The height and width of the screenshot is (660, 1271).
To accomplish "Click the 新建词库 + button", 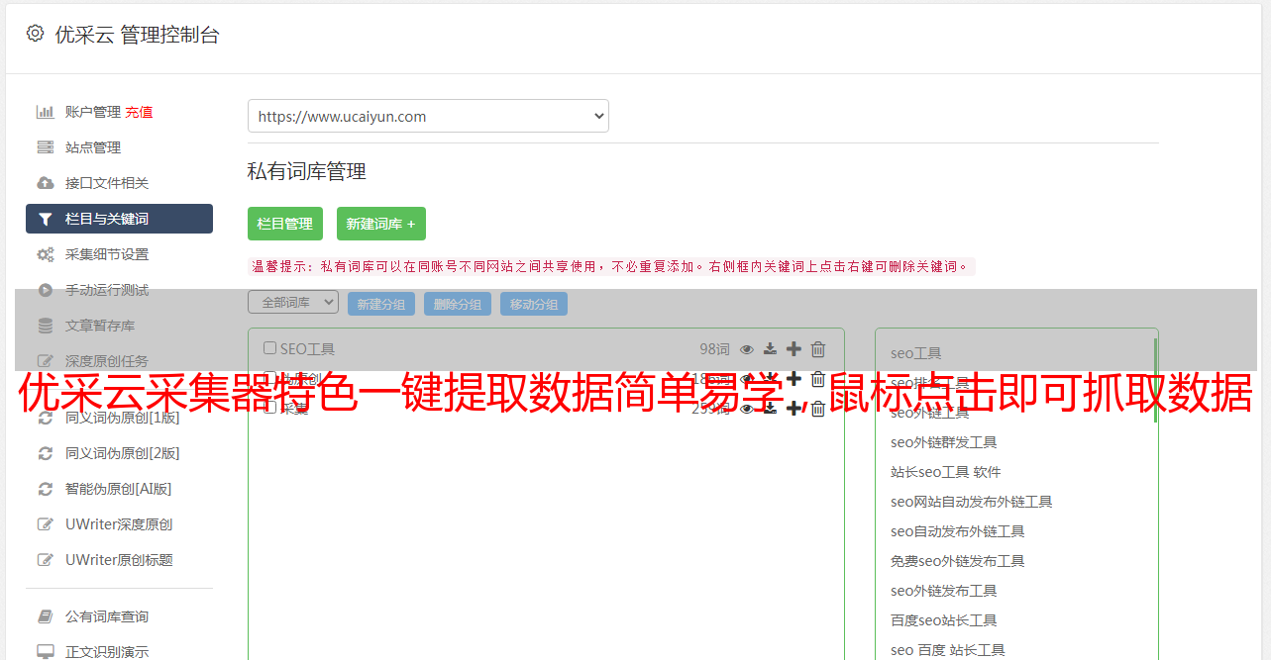I will tap(381, 224).
